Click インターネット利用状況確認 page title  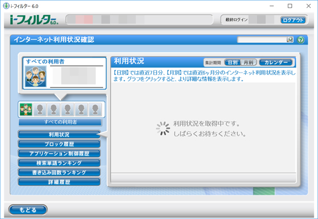point(54,40)
